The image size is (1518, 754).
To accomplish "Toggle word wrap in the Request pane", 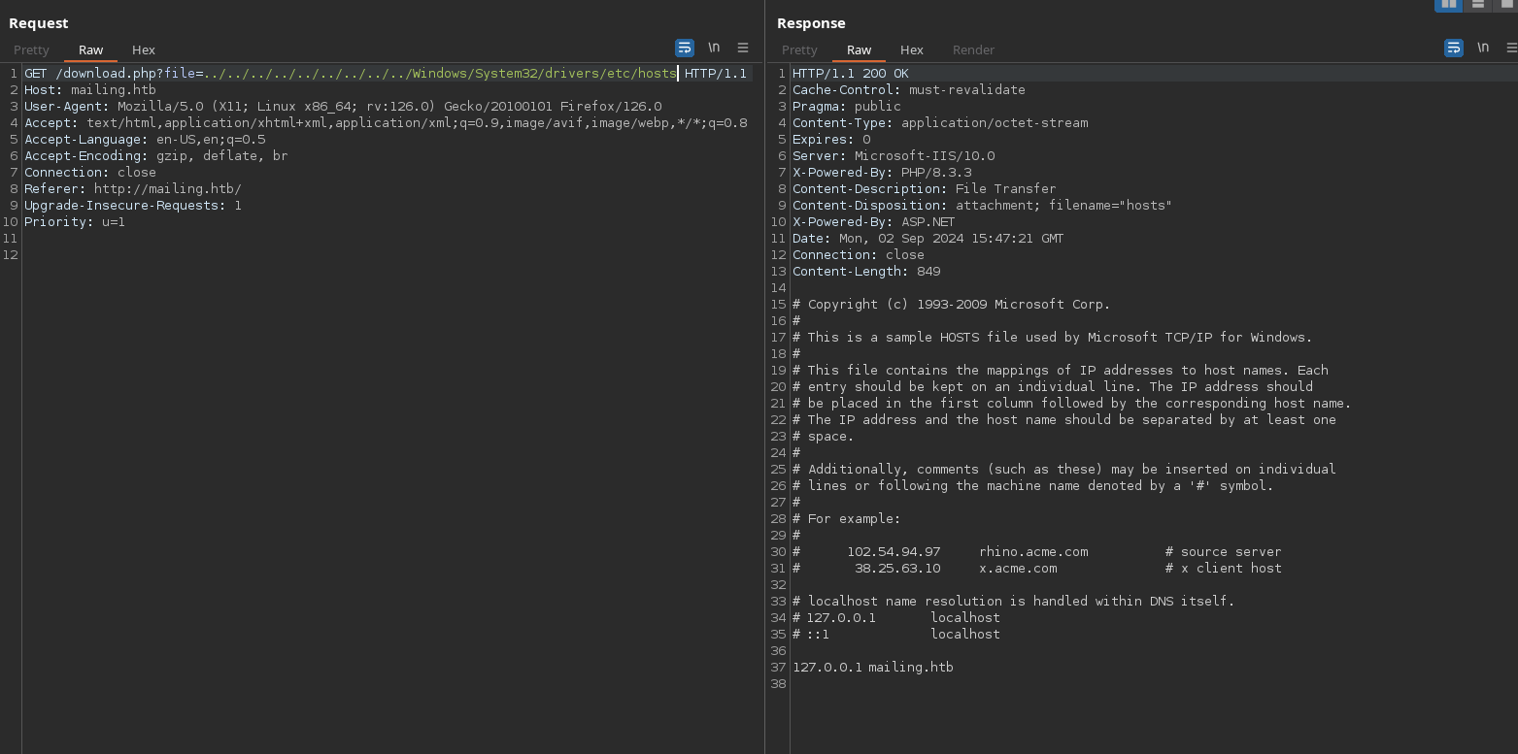I will [685, 48].
